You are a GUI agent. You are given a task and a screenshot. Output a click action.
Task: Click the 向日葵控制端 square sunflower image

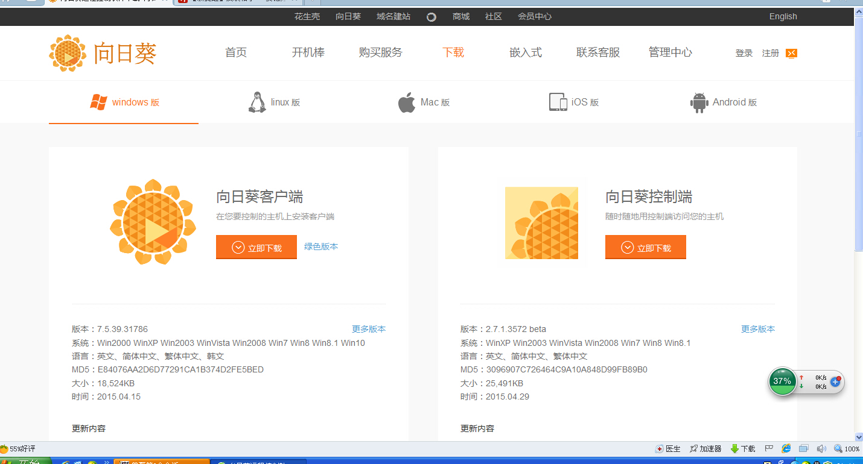(541, 223)
